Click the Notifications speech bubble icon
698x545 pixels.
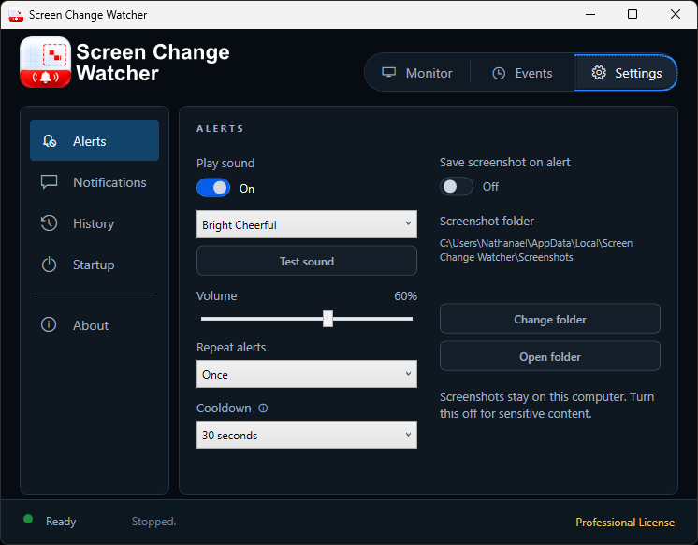(49, 182)
